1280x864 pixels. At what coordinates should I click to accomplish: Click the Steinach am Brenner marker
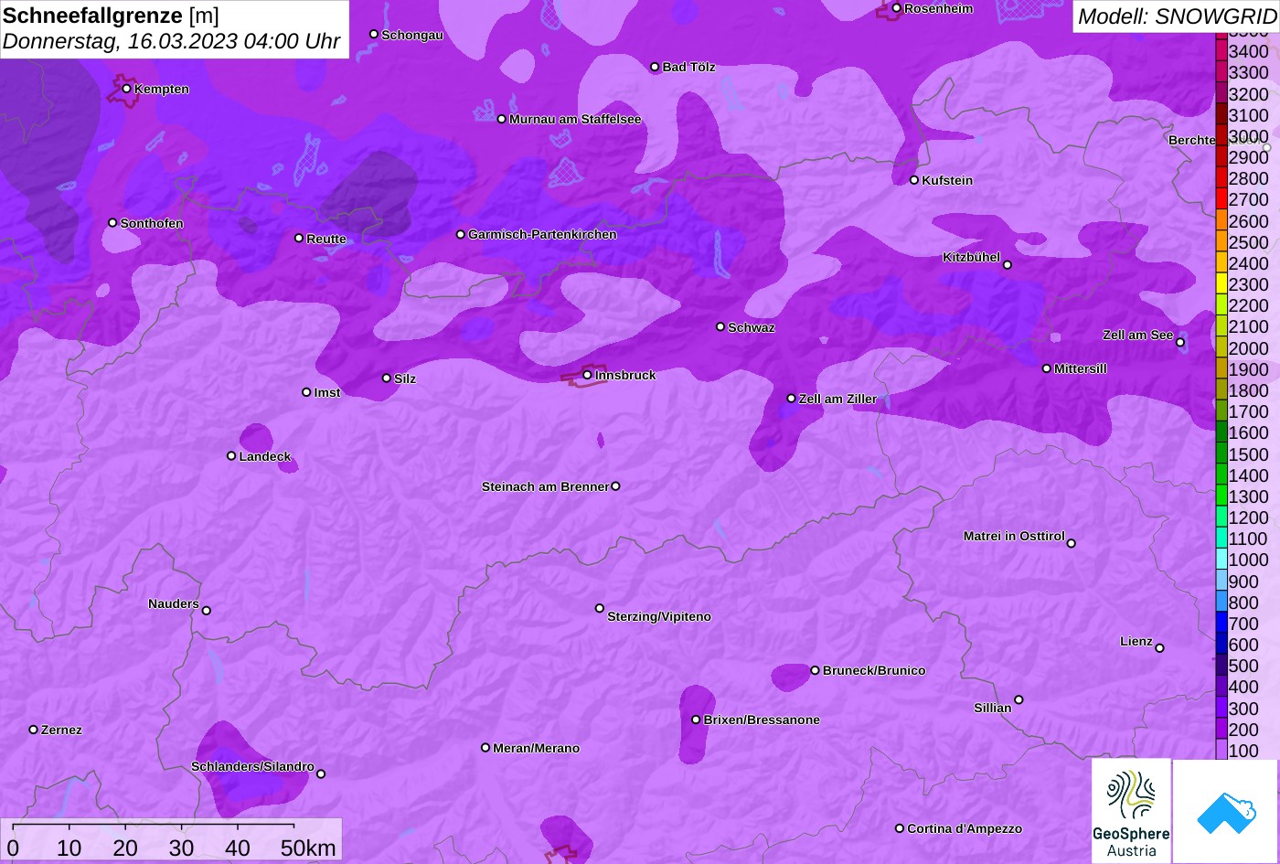pos(615,486)
